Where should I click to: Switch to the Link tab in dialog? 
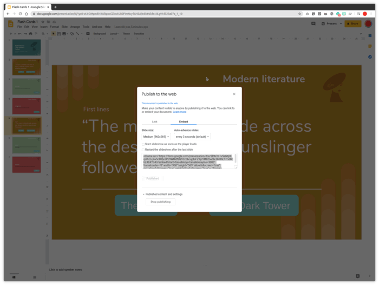point(155,122)
